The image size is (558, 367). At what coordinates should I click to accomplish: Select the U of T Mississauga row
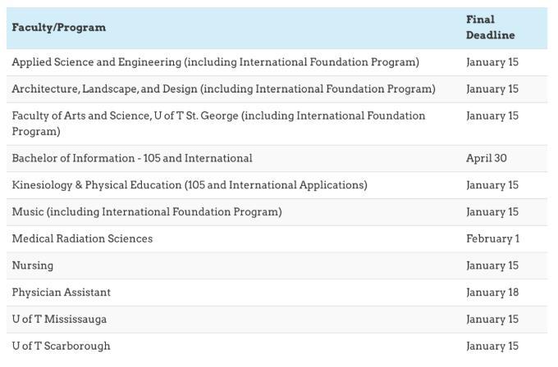277,319
